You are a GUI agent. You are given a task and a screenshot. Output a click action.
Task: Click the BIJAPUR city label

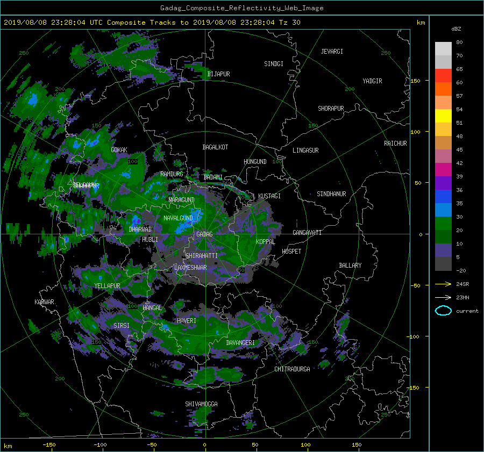point(218,74)
